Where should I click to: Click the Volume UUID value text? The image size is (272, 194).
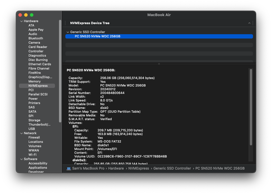132,157
